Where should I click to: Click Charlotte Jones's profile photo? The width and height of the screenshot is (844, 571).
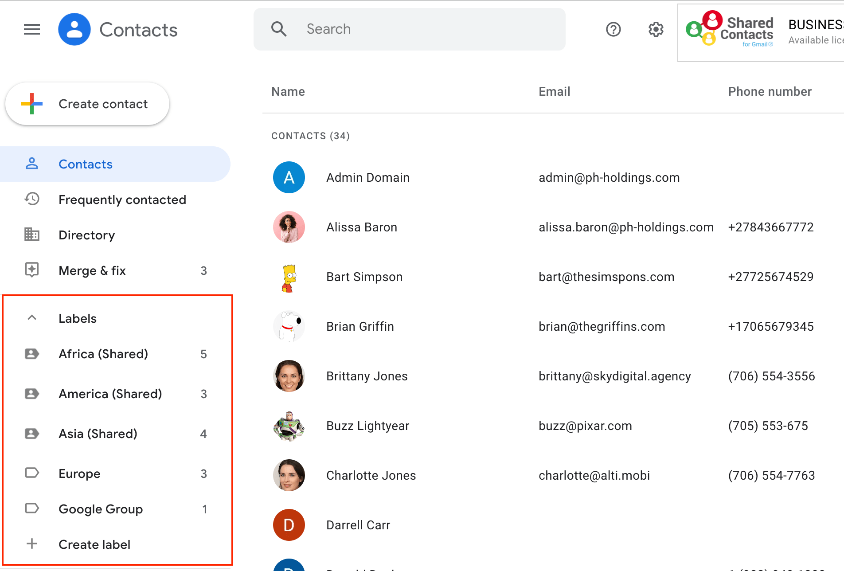coord(289,475)
